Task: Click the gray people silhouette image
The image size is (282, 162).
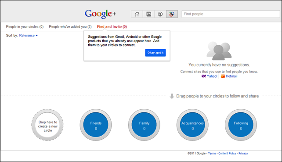Action: pos(219,51)
